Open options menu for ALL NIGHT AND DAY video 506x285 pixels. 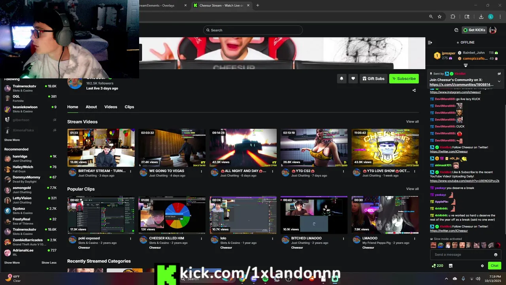[272, 171]
